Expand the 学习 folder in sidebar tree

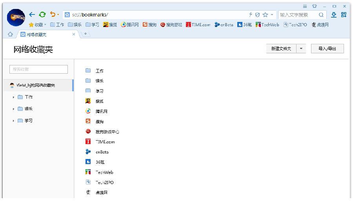(13, 121)
